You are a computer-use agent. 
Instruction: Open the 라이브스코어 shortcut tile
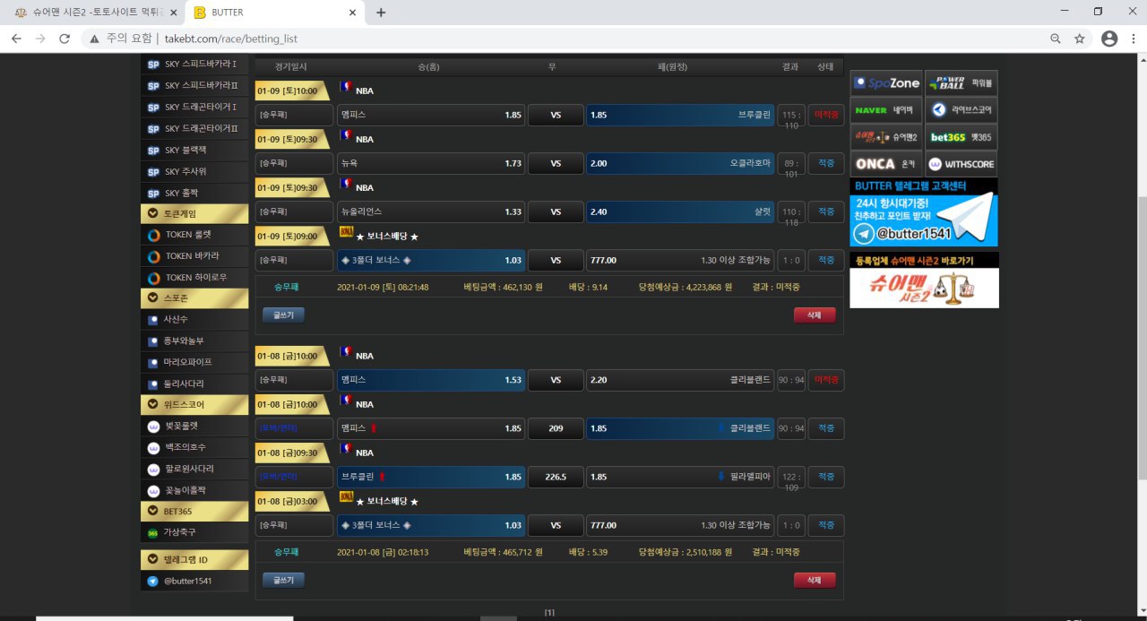point(961,110)
